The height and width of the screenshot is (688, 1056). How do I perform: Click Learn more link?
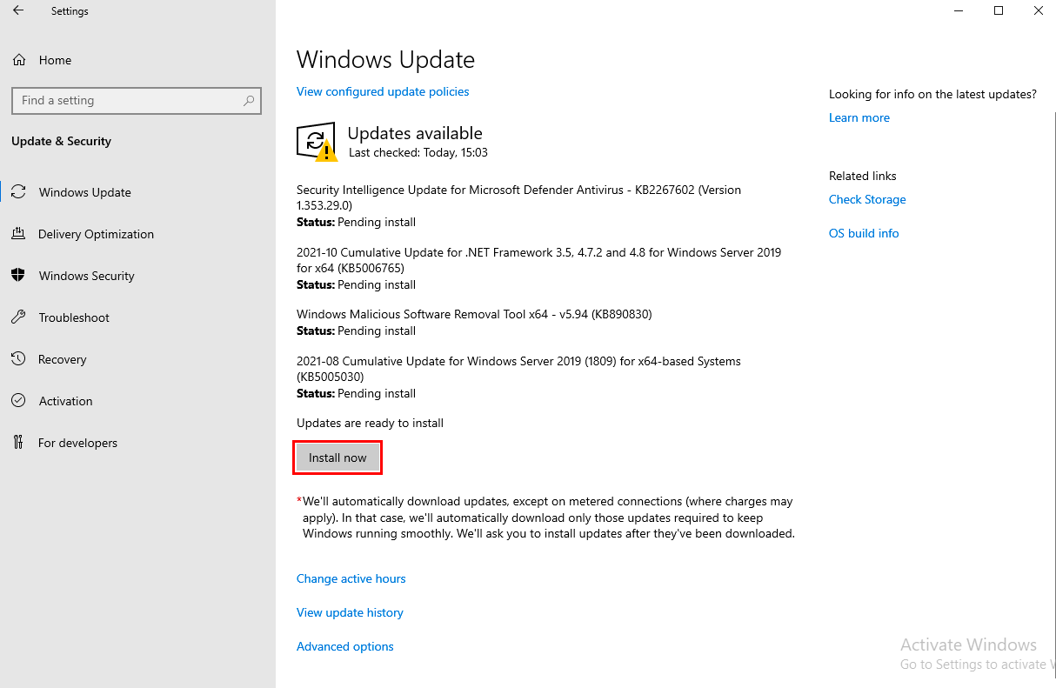(x=859, y=117)
